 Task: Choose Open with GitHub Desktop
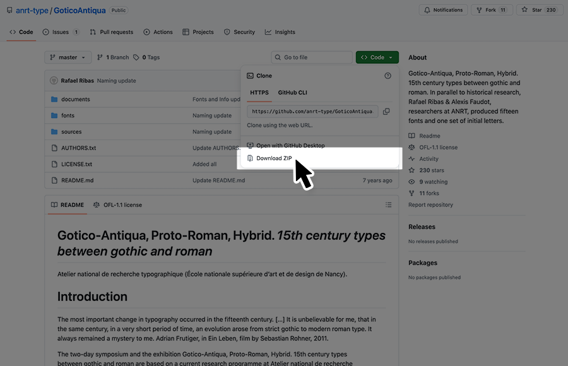tap(290, 146)
